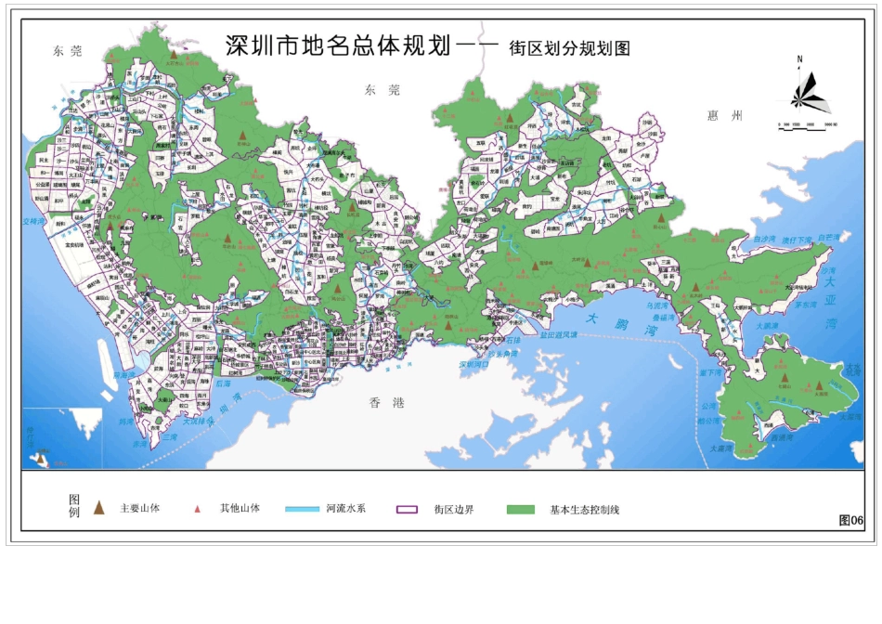Click the 沙头角湾 label
This screenshot has width=882, height=624.
tap(502, 355)
